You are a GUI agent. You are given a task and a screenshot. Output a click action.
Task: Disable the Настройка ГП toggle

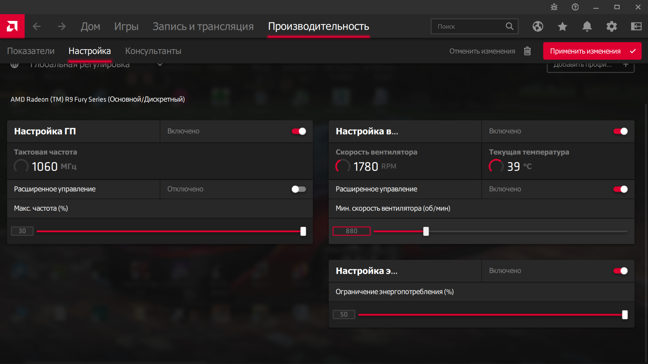(x=299, y=131)
